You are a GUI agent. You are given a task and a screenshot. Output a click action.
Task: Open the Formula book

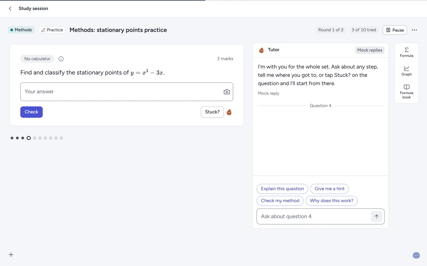click(406, 92)
